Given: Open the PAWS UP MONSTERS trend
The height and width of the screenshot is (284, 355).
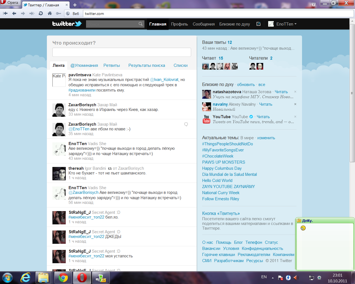Looking at the screenshot, I should 224,162.
